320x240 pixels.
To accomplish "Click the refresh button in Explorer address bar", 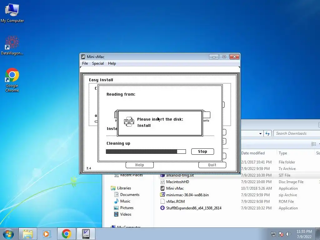I will [267, 133].
